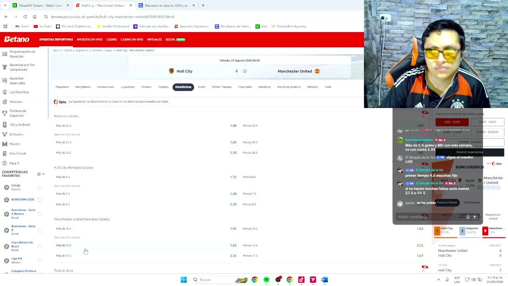The image size is (508, 286).
Task: Click the Liga MX football icon
Action: [x=6, y=261]
